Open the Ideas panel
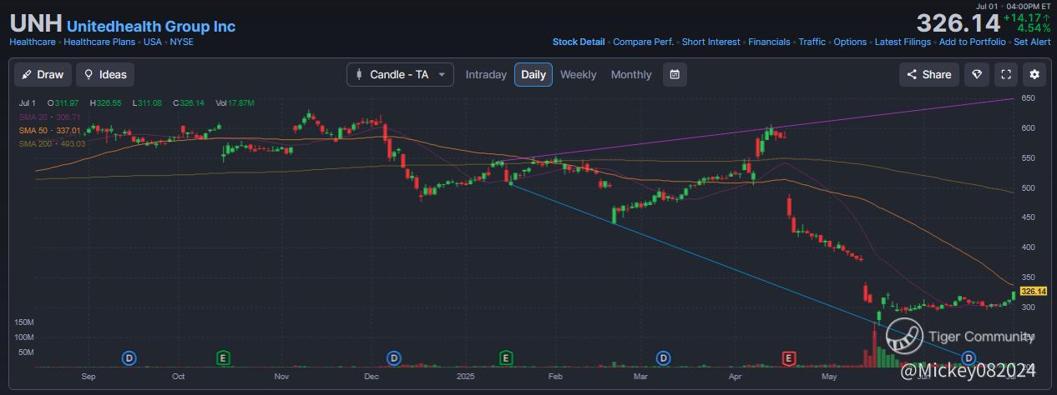The image size is (1057, 395). [x=105, y=74]
